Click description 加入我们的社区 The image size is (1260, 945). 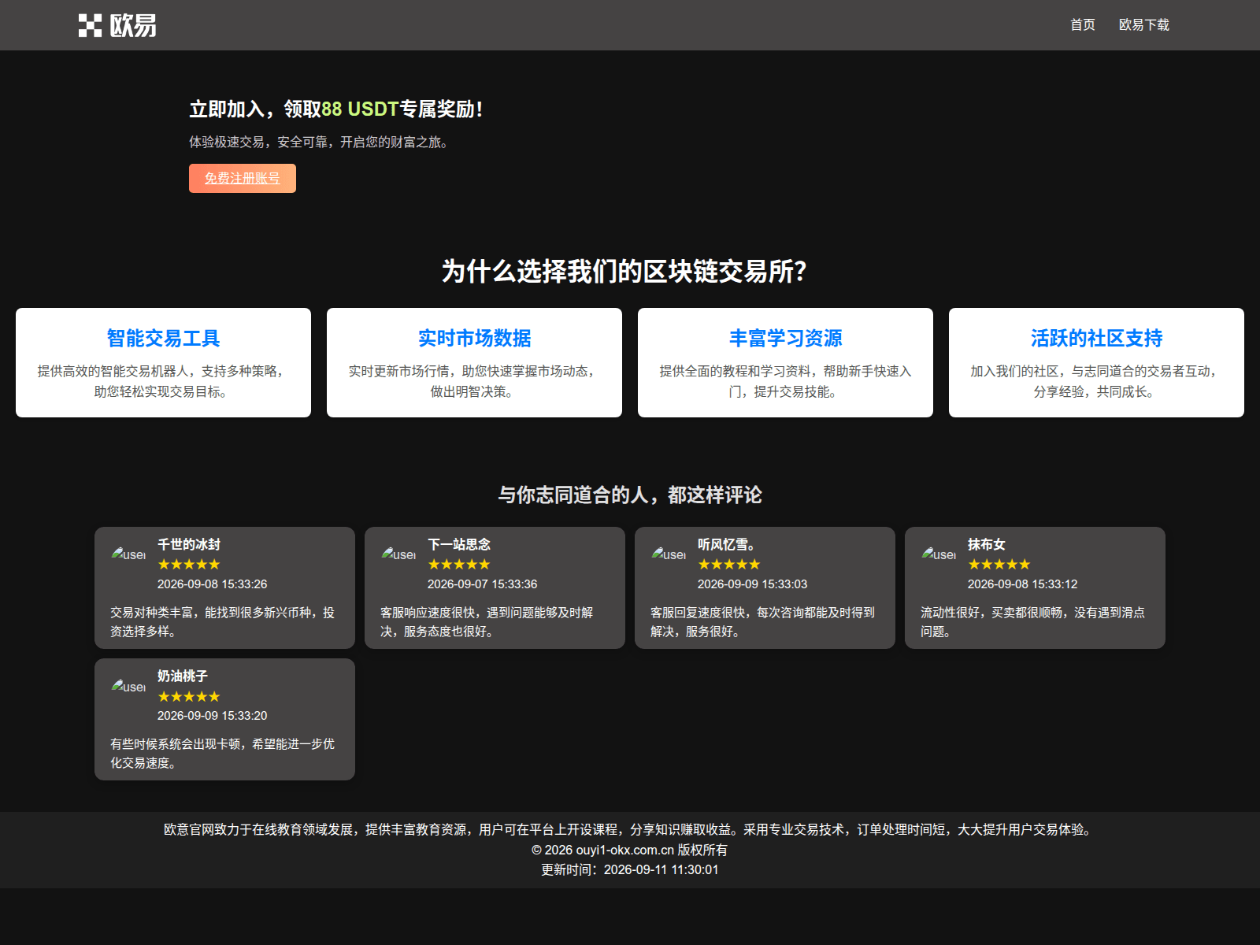pos(1096,381)
